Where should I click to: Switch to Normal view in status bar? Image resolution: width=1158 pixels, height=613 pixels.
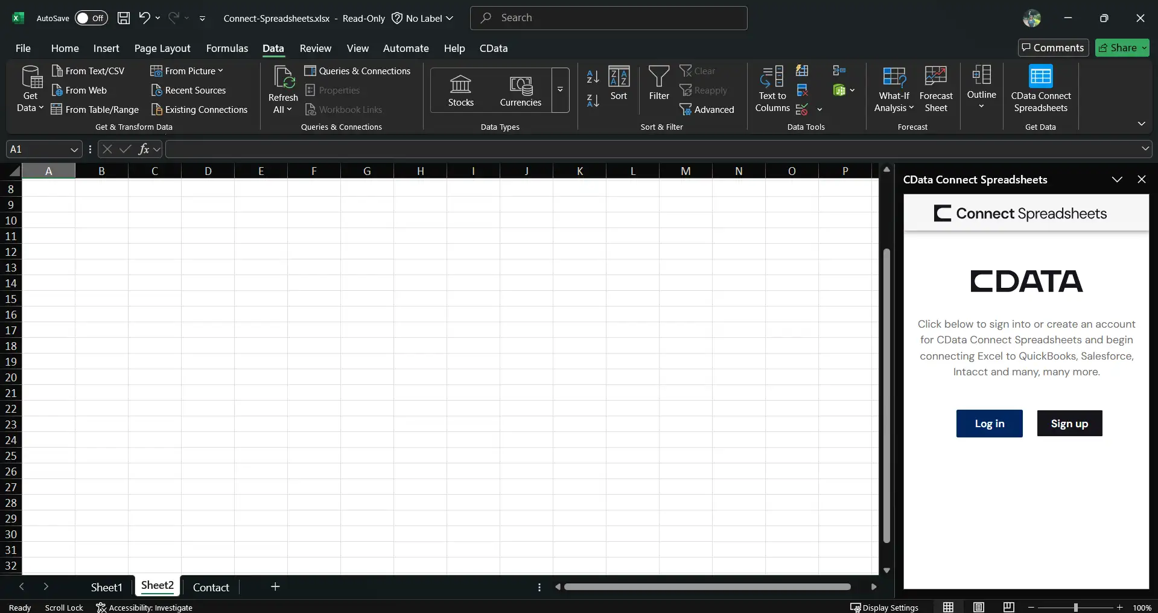click(x=949, y=607)
